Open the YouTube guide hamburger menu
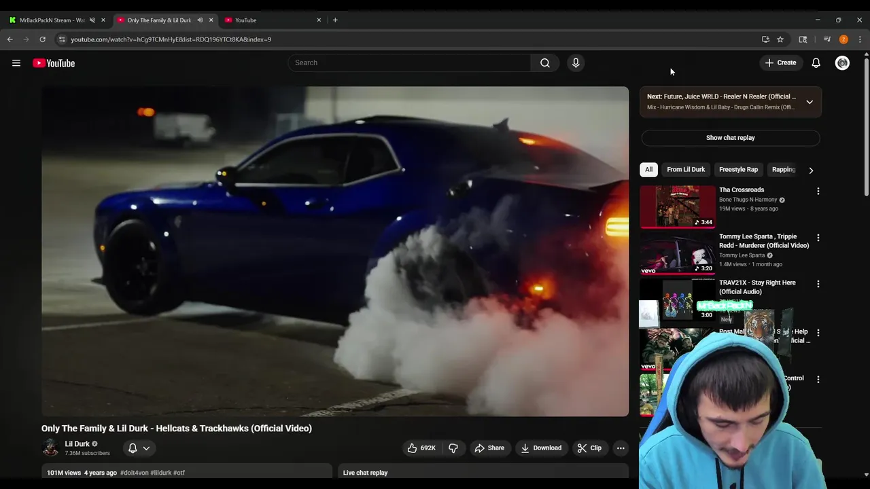The width and height of the screenshot is (870, 489). pos(16,63)
